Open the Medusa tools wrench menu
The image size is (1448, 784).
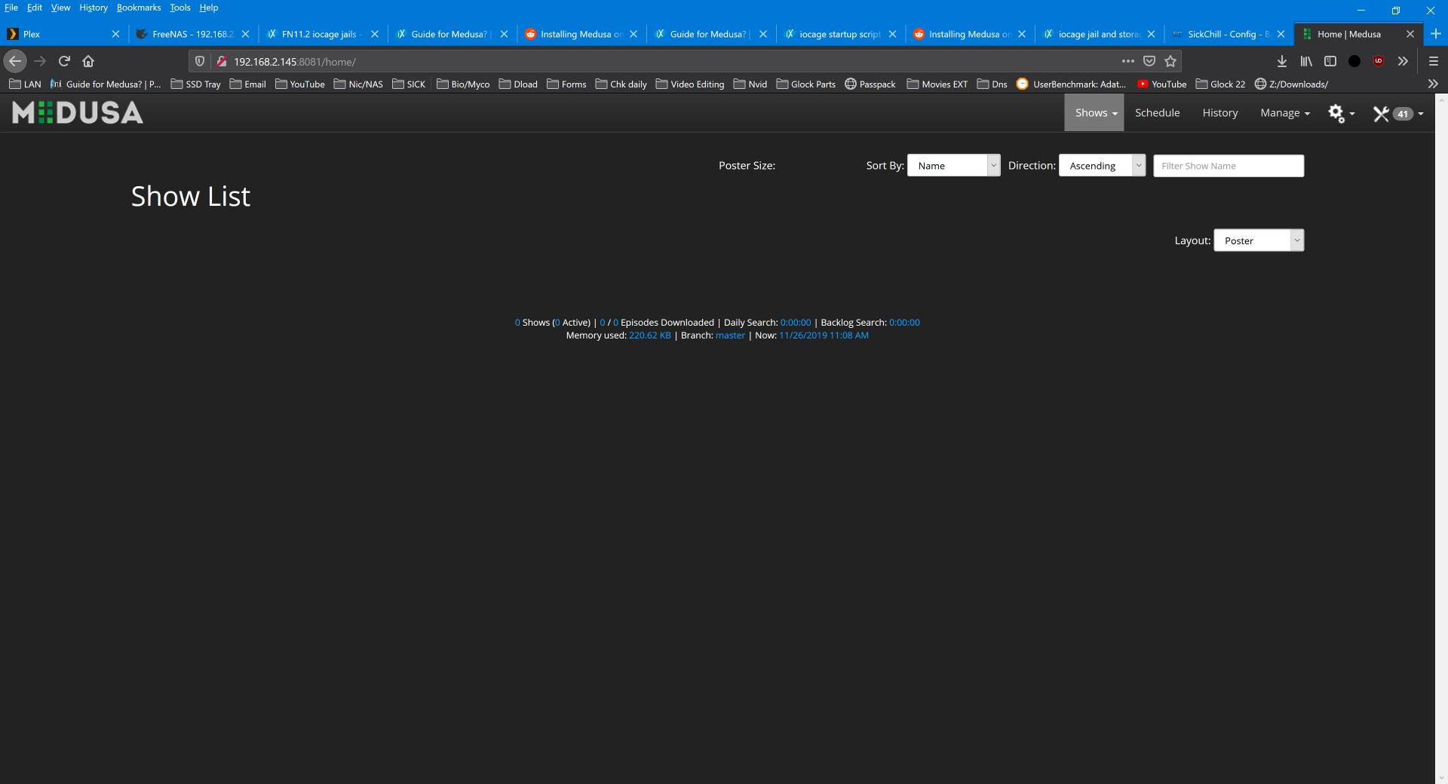[1382, 113]
